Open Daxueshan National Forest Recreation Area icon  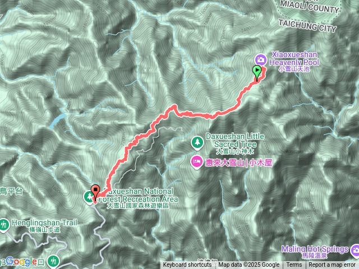[89, 197]
